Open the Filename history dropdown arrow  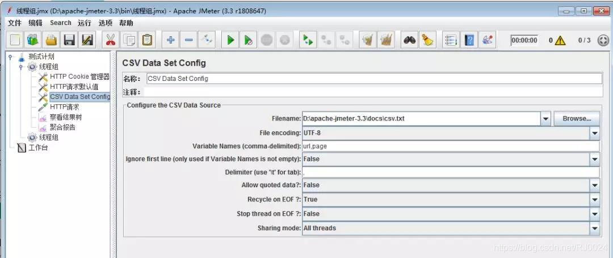[546, 118]
